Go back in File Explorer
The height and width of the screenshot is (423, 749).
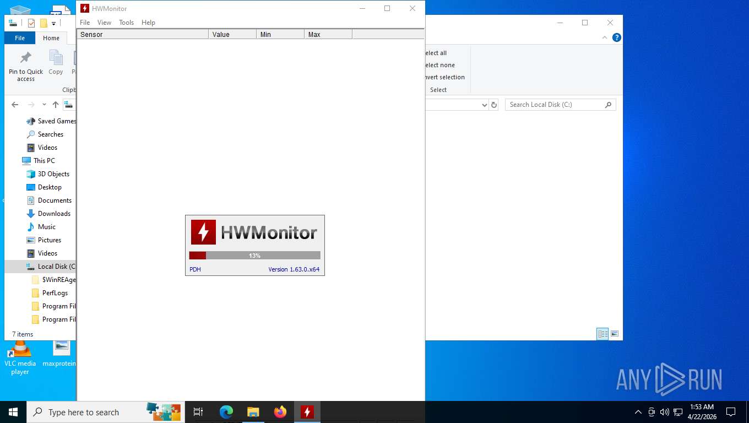pos(15,105)
